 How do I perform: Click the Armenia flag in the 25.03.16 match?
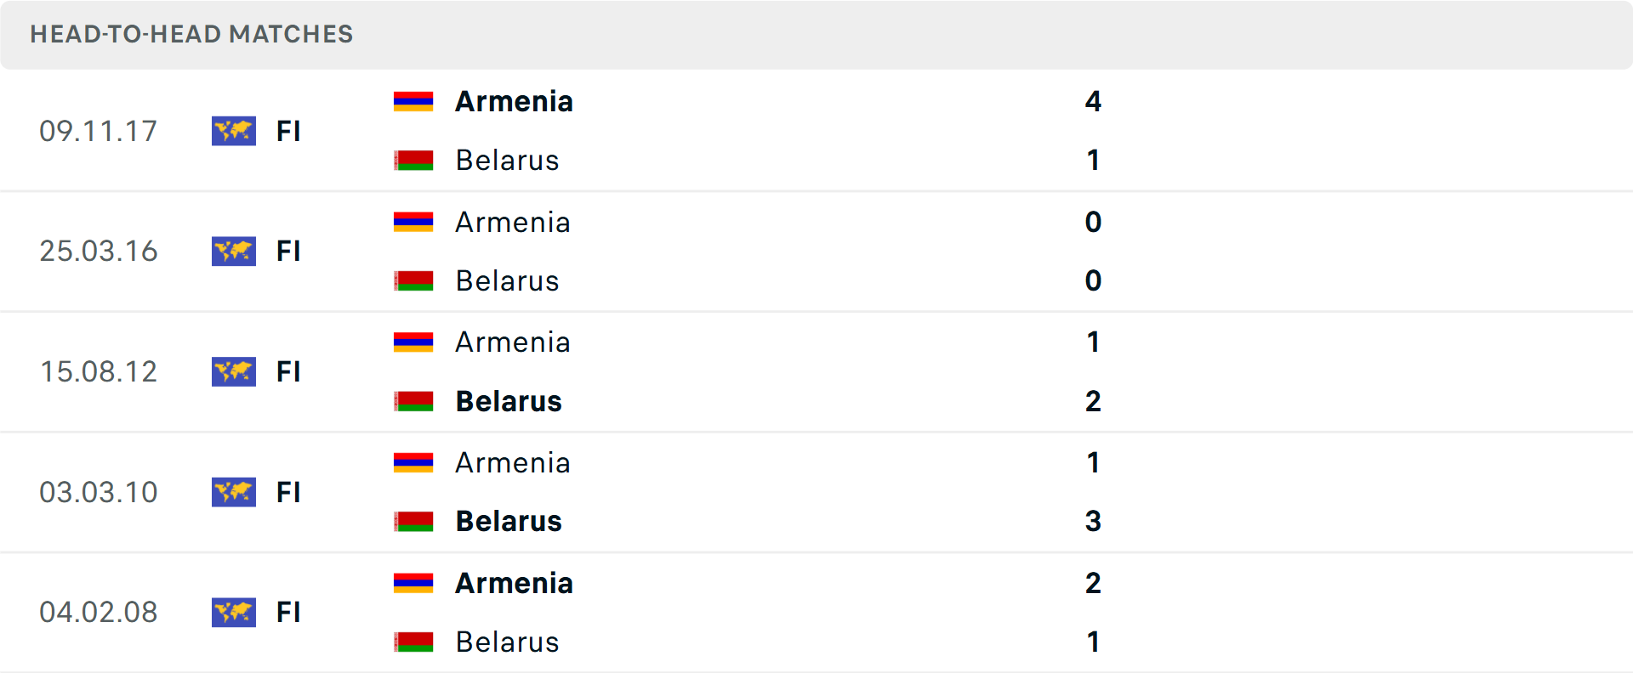coord(414,221)
